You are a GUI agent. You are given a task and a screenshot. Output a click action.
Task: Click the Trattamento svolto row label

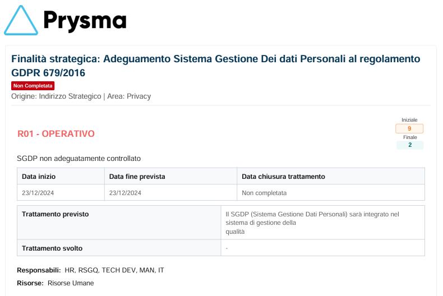(52, 248)
